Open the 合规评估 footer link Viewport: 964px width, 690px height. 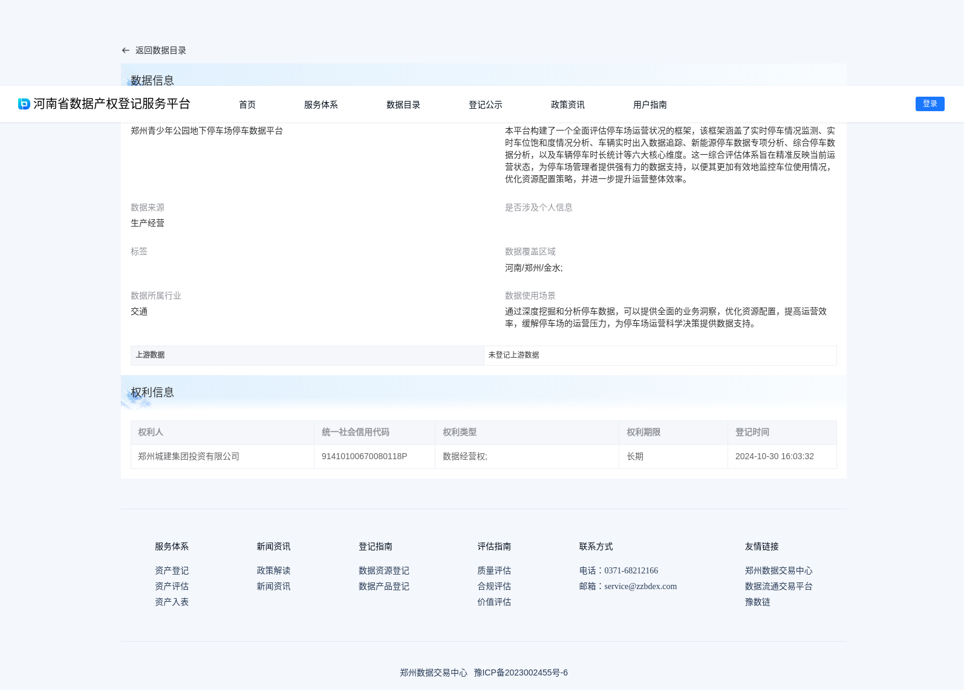pos(494,586)
